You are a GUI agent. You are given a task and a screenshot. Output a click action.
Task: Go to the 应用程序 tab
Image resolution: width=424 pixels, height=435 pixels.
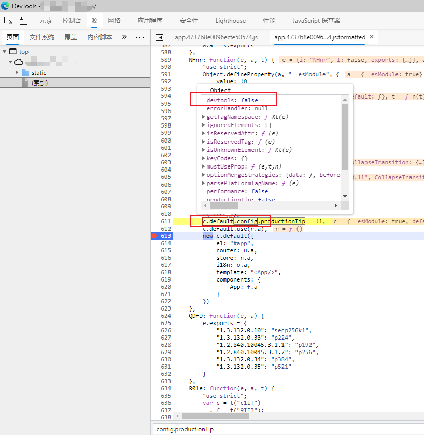150,21
